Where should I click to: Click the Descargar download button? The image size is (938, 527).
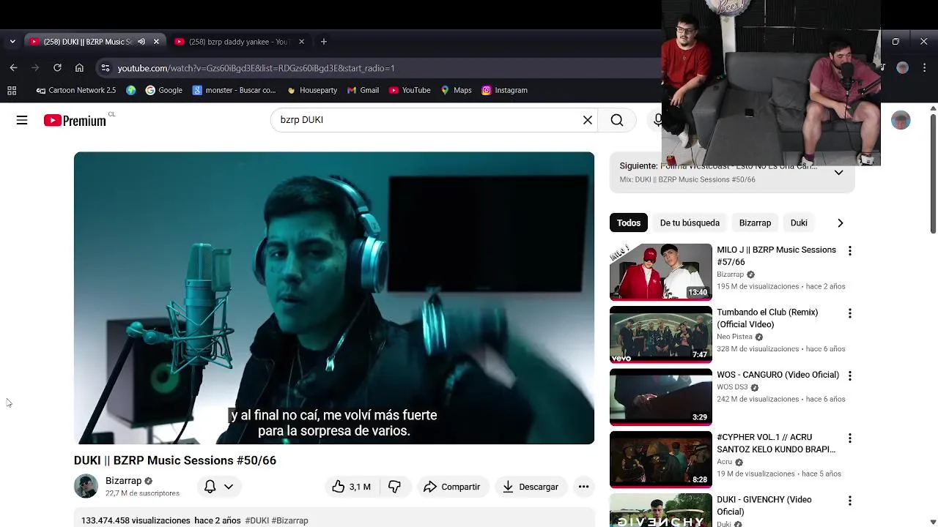[531, 487]
